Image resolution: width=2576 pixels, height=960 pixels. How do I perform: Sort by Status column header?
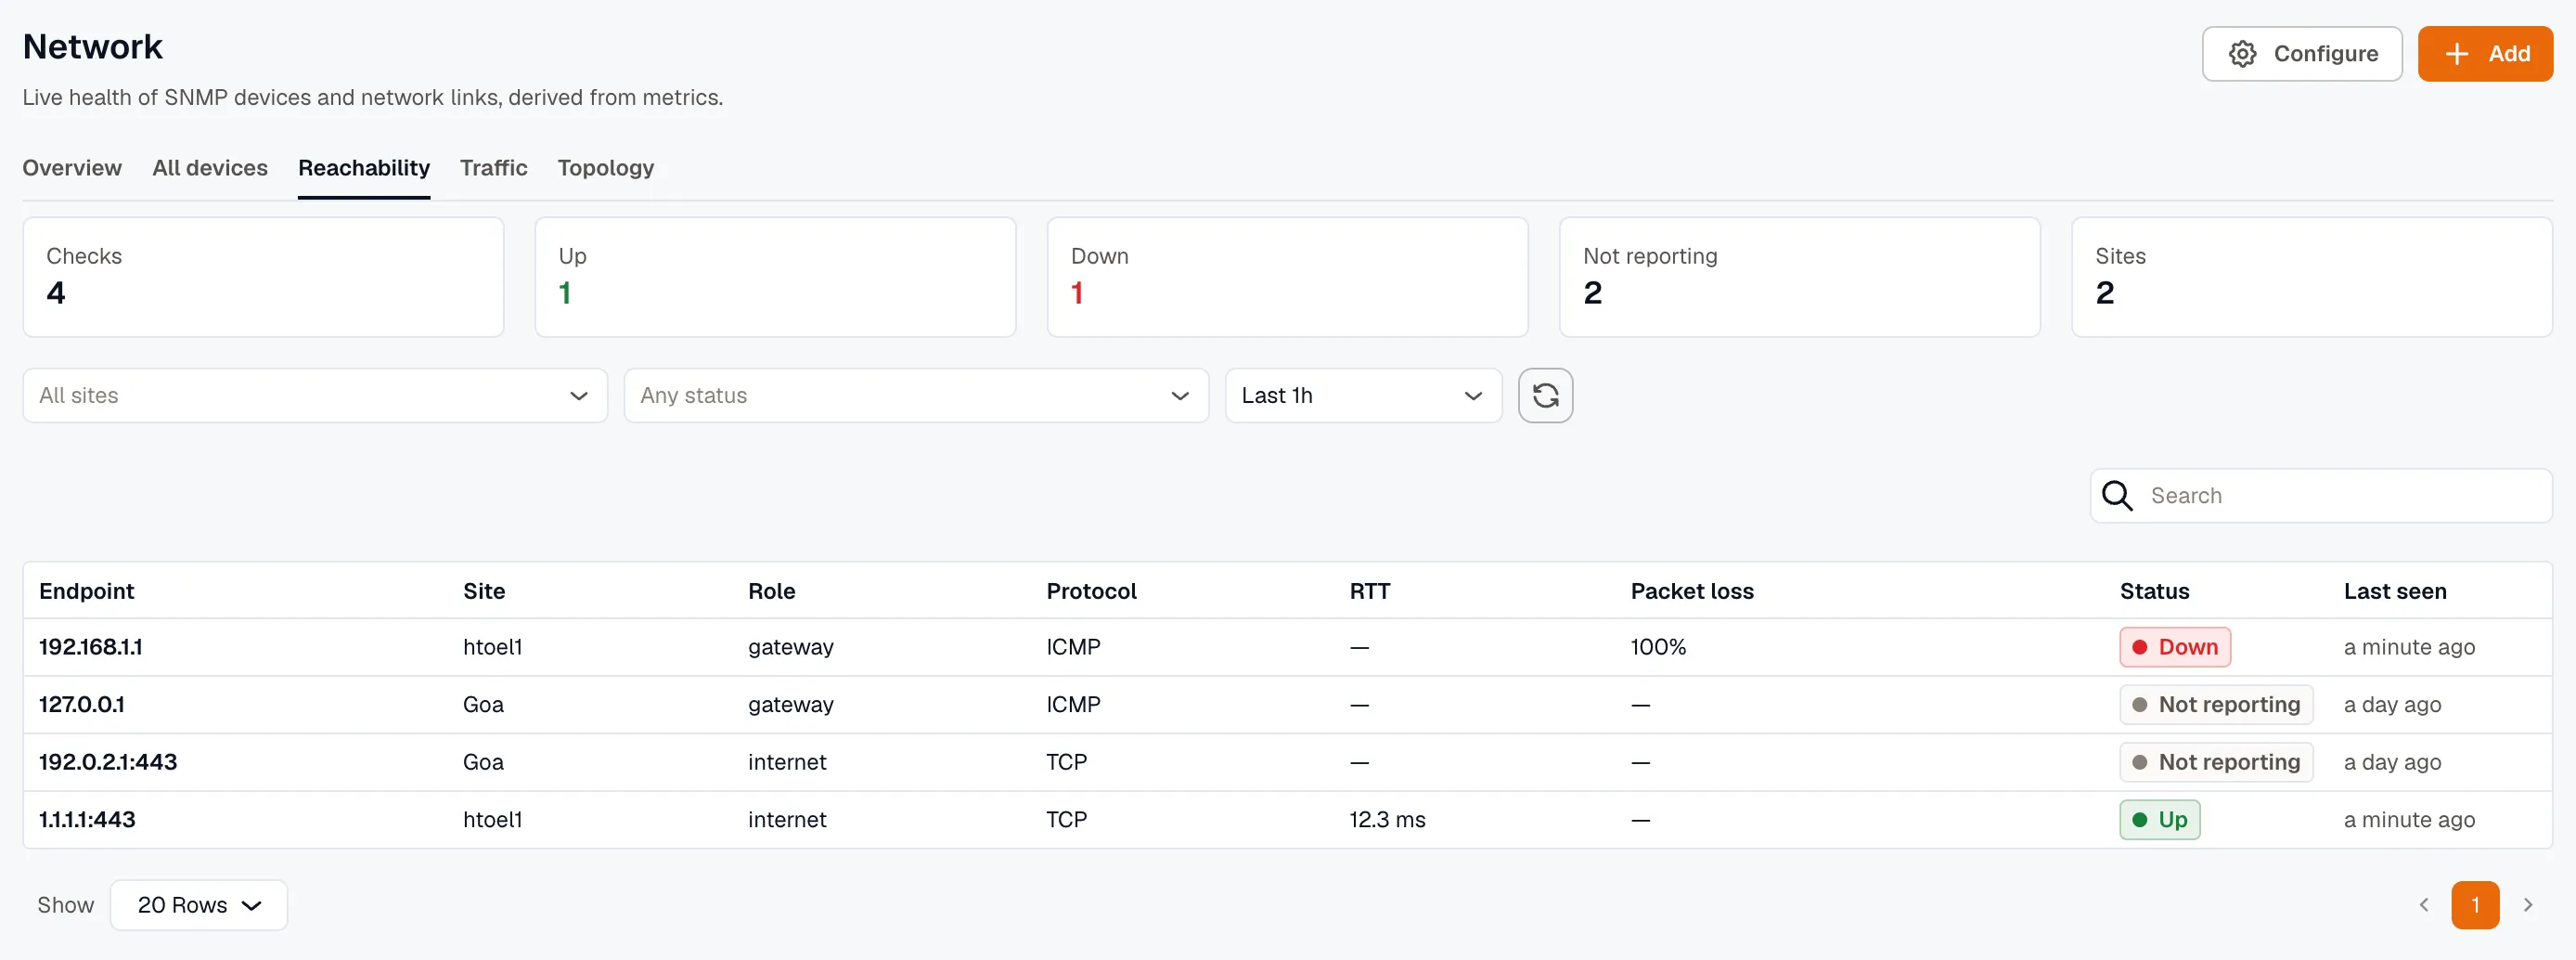click(2154, 591)
